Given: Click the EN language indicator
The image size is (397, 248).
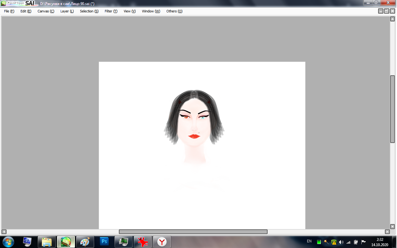Looking at the screenshot, I should pos(309,241).
